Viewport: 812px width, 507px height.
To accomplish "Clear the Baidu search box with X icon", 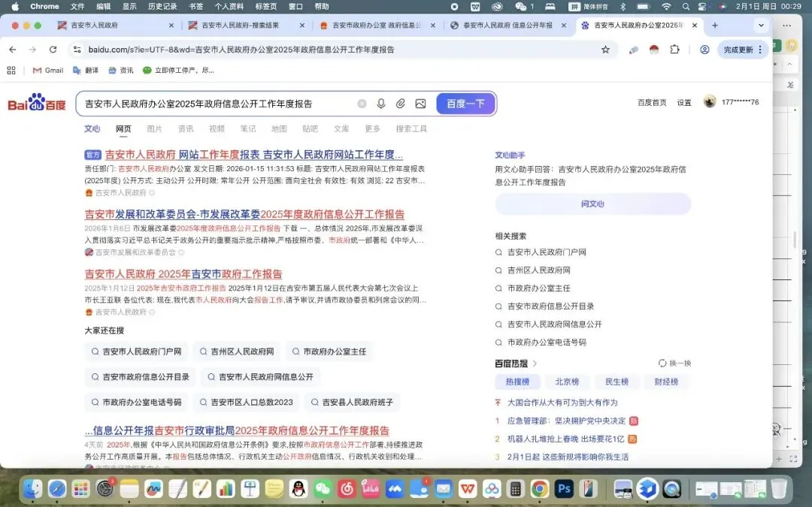I will point(362,104).
